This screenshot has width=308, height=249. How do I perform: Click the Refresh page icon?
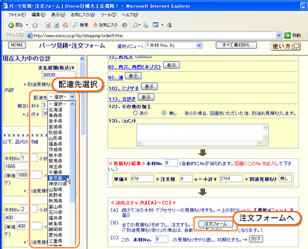pyautogui.click(x=56, y=26)
